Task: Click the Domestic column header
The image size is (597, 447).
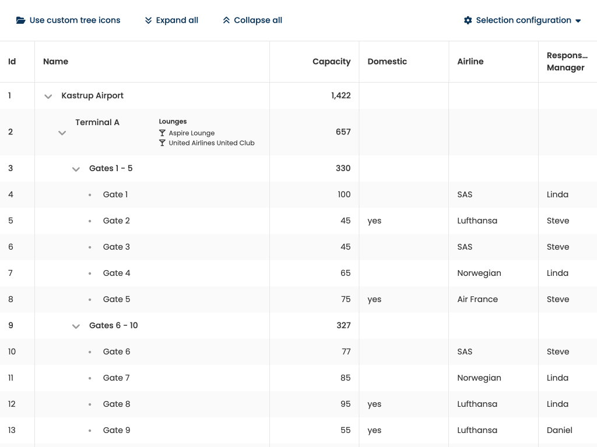Action: click(x=387, y=62)
